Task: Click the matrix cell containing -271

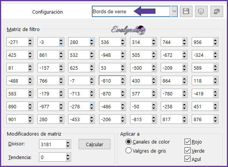Action: pyautogui.click(x=17, y=43)
